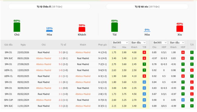Expand the second Ban đầu dropdown

177,43
